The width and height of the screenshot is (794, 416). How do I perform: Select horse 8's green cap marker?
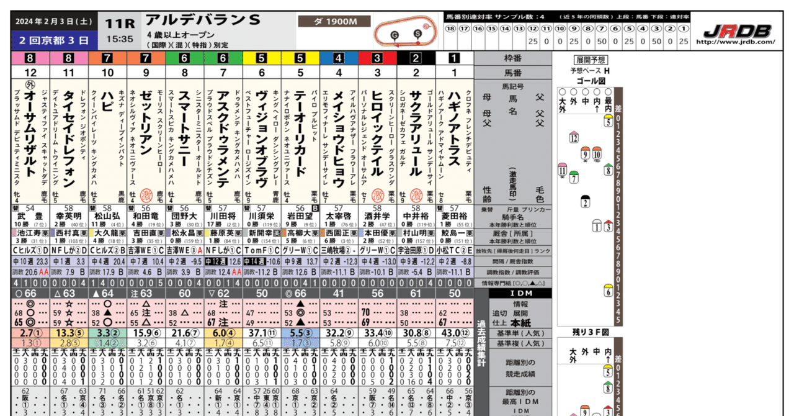click(x=607, y=170)
